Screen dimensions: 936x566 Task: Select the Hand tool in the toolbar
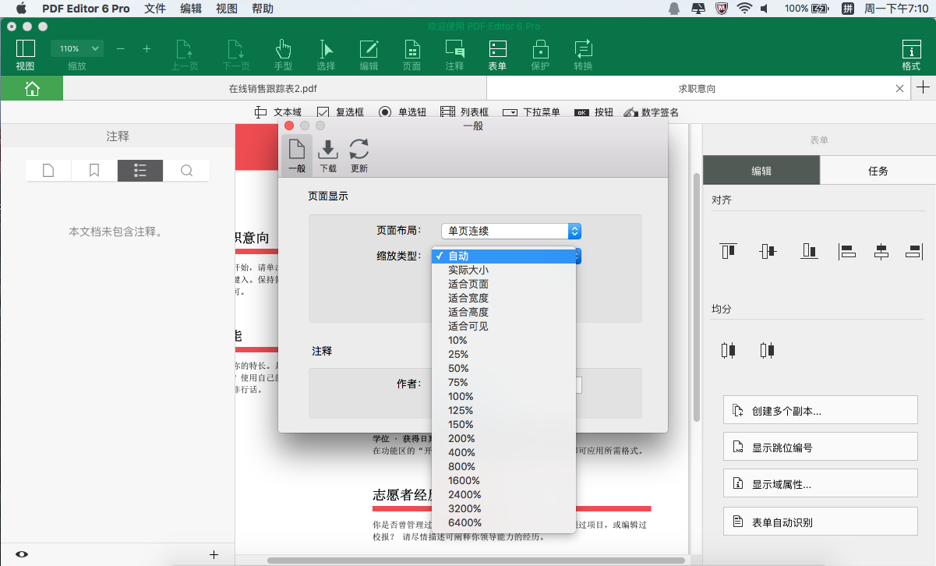[x=284, y=53]
